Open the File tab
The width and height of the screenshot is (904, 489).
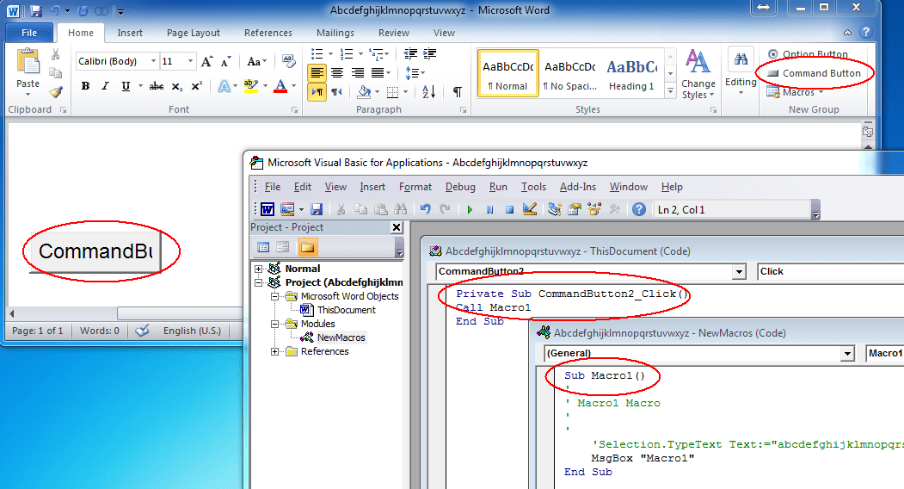click(29, 33)
